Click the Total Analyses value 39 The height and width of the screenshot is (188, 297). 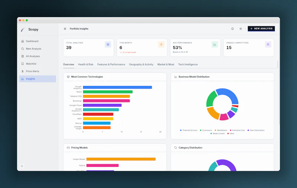click(x=69, y=48)
